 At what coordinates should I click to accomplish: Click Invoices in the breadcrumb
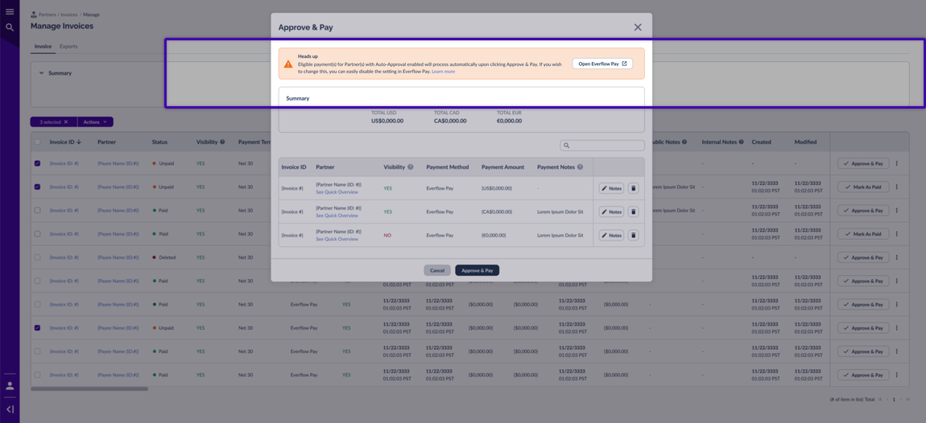coord(70,14)
